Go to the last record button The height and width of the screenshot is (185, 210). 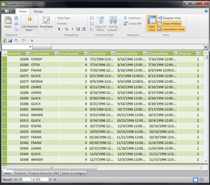coord(55,180)
